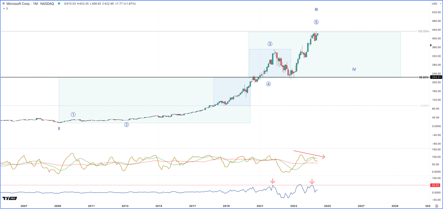Screen dimensions: 443x210
Task: Click the red 50.92 indicator value label
Action: pos(435,185)
